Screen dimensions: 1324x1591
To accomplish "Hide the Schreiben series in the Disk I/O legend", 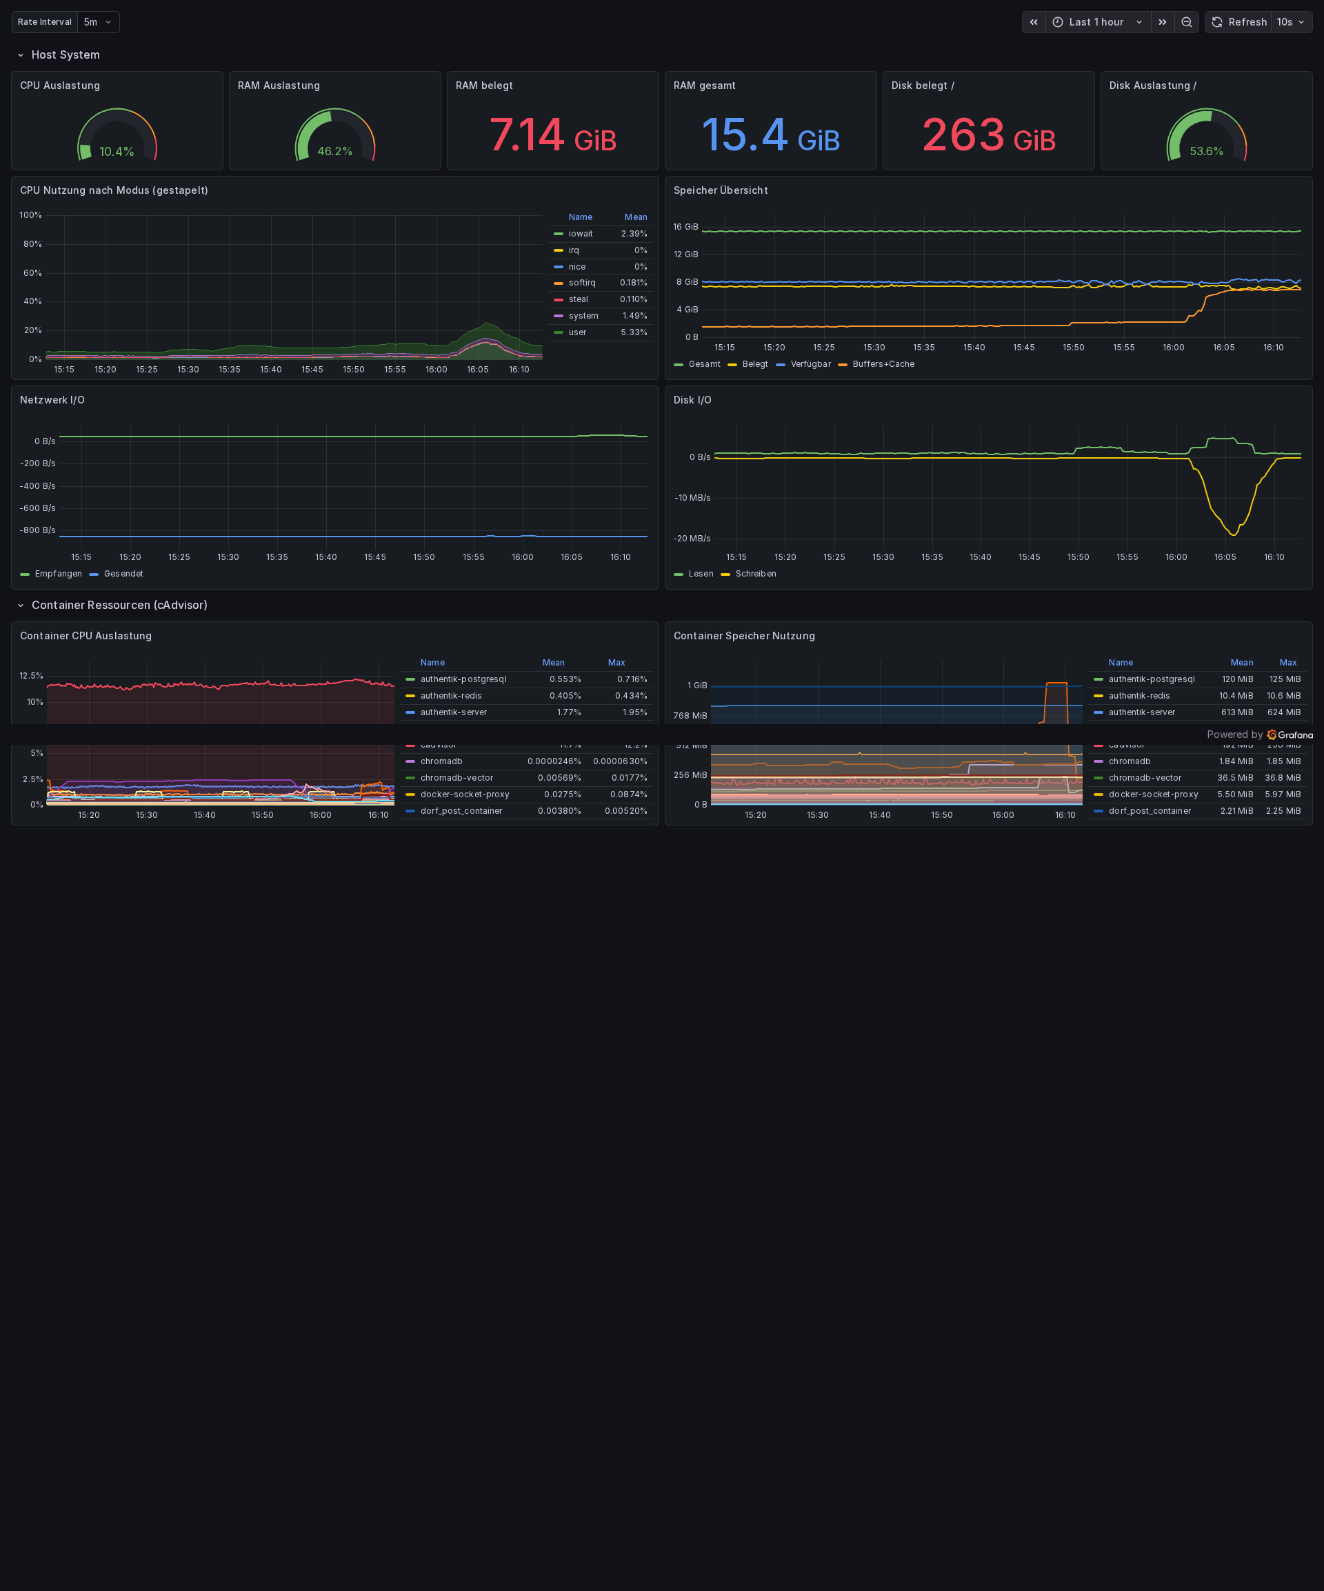I will (756, 574).
